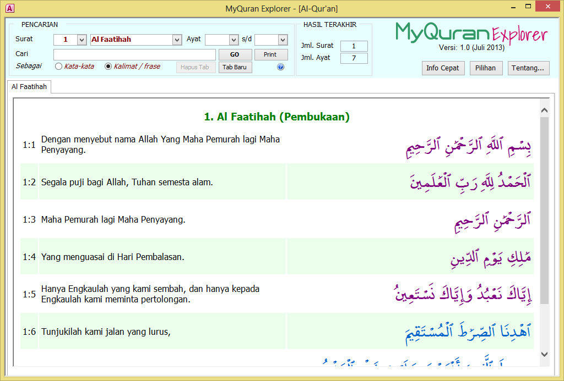Click translation 'Yang menguasai di Hari Pembalasan.'
Image resolution: width=564 pixels, height=381 pixels.
coord(112,257)
